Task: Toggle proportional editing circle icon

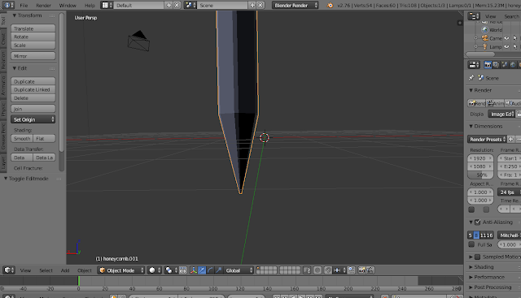Action: tap(317, 270)
